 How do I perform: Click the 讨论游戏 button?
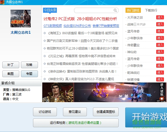tap(45, 112)
